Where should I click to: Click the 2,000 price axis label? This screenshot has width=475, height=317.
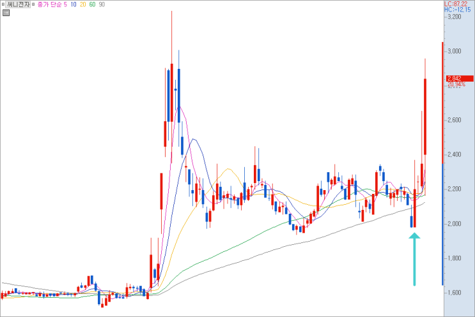(x=455, y=224)
